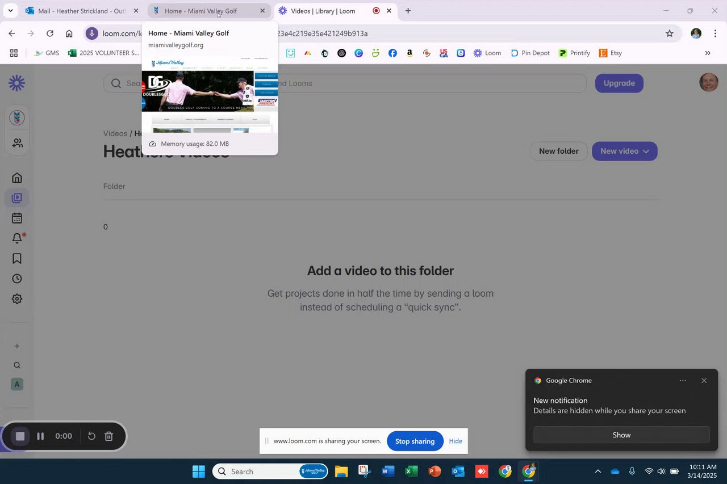Show more bookmarks with the chevron
Screen dimensions: 727x484
pyautogui.click(x=708, y=53)
